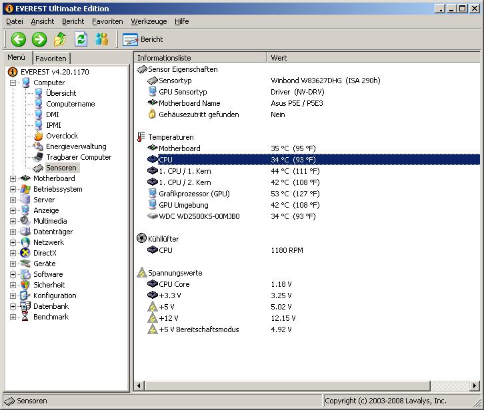Select Computername in the tree
The height and width of the screenshot is (410, 484).
coord(71,104)
